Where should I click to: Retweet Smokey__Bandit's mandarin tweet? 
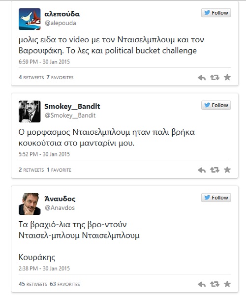[215, 170]
